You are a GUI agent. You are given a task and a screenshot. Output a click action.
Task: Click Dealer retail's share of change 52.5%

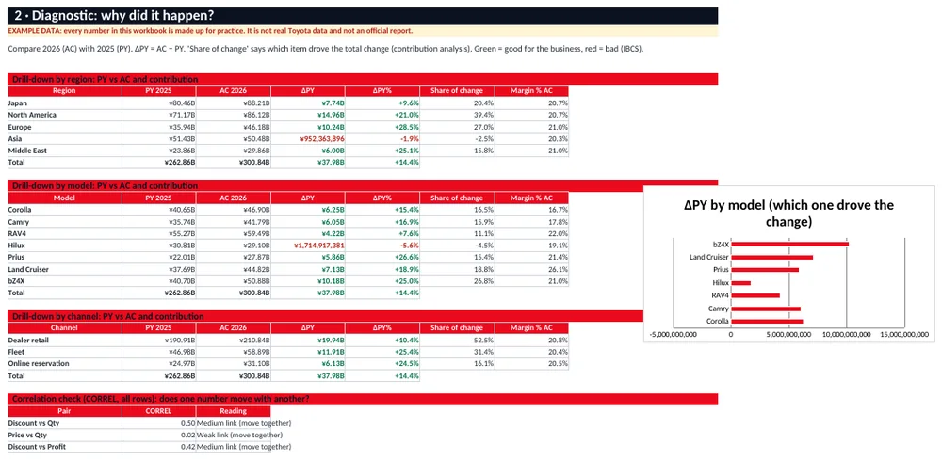[457, 340]
